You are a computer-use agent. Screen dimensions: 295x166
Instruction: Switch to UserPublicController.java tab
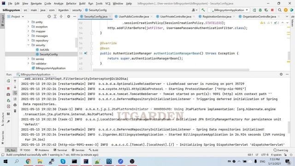click(134, 17)
